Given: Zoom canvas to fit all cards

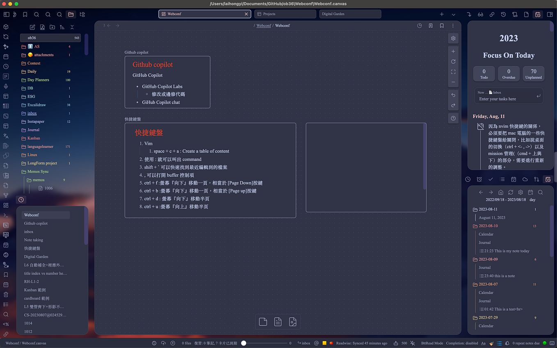Looking at the screenshot, I should tap(453, 72).
